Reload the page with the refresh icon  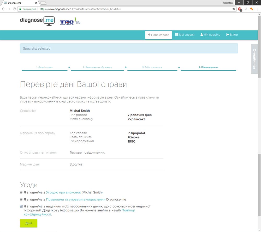point(14,8)
